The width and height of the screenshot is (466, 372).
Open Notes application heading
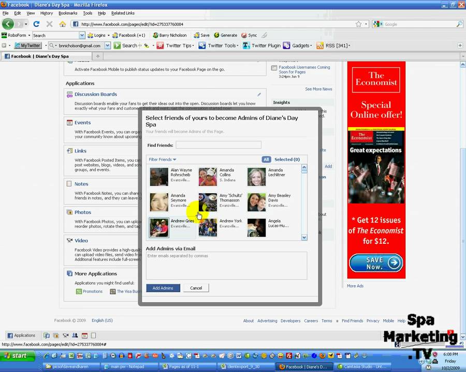point(81,184)
